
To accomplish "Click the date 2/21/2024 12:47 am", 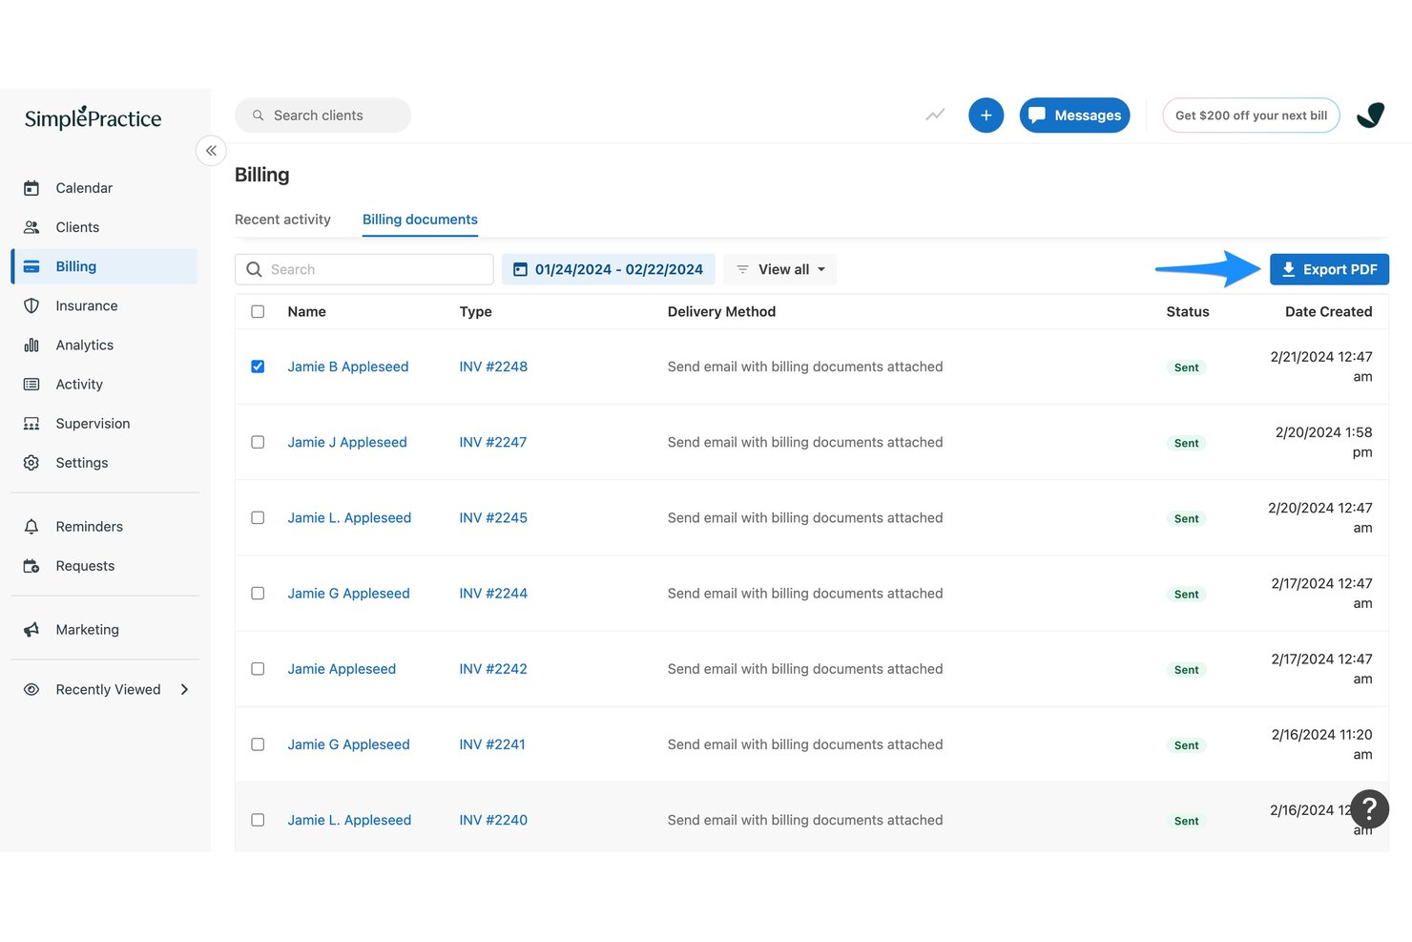I will pos(1321,366).
